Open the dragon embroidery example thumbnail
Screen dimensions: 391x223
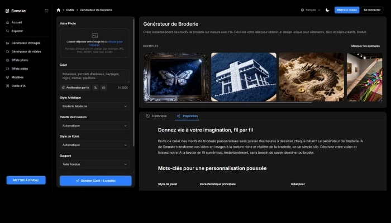point(312,77)
